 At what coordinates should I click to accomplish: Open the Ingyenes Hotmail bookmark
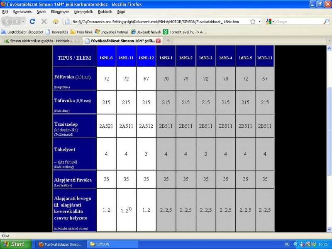[112, 32]
